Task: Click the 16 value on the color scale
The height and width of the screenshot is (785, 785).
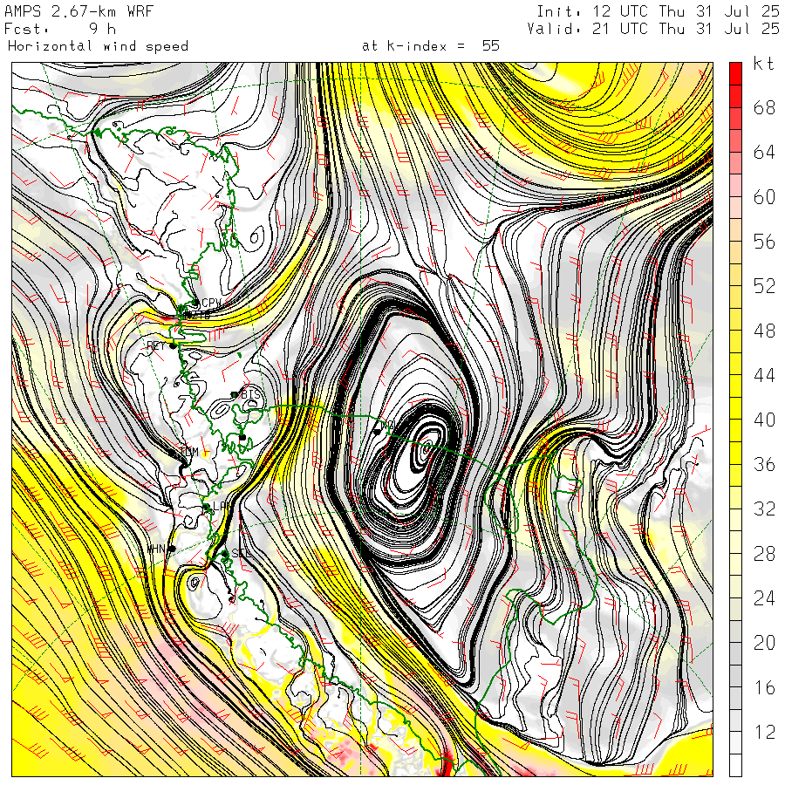Action: [x=764, y=687]
